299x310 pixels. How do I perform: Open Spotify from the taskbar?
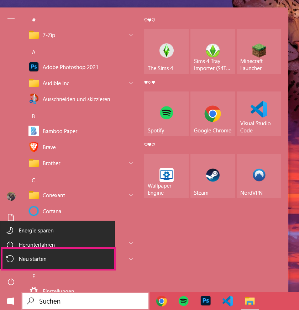pos(184,301)
